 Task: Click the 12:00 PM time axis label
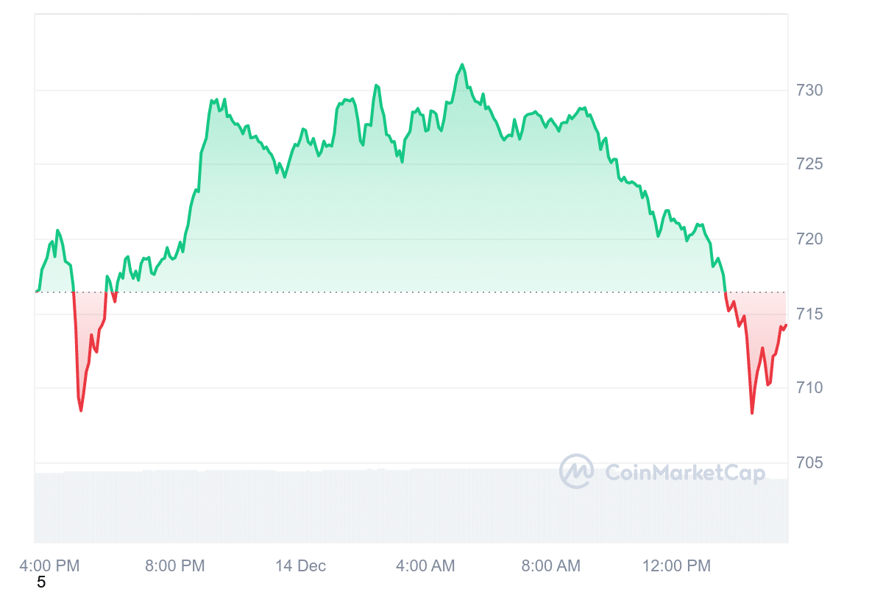coord(677,566)
